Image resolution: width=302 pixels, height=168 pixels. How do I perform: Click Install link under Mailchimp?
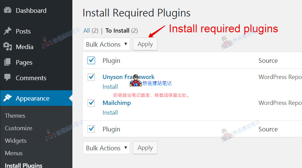(x=110, y=113)
